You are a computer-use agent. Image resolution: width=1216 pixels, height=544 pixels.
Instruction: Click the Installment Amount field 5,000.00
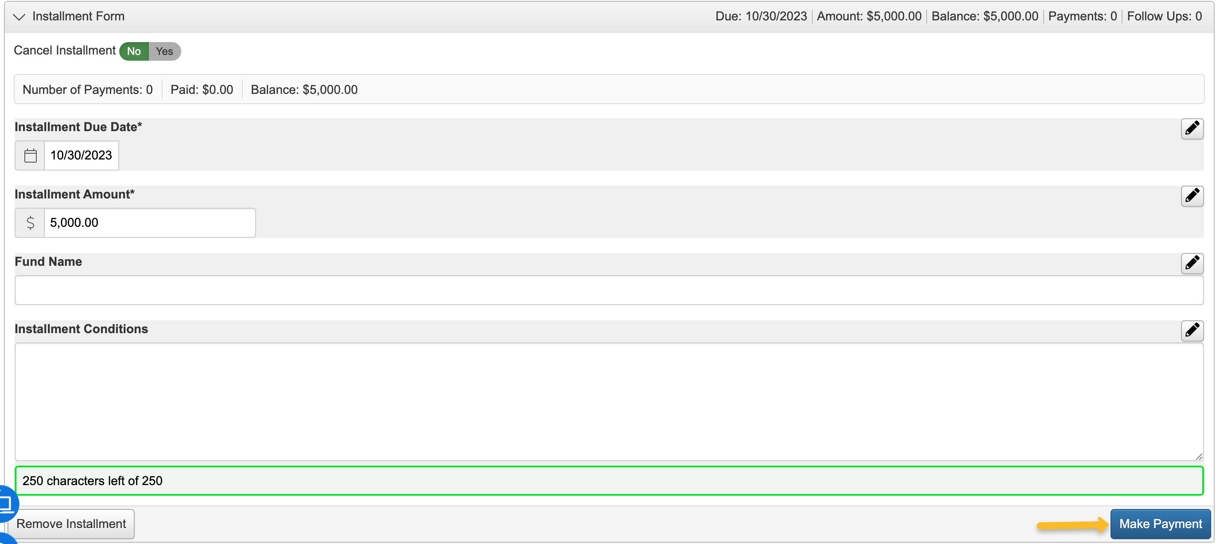pyautogui.click(x=149, y=223)
